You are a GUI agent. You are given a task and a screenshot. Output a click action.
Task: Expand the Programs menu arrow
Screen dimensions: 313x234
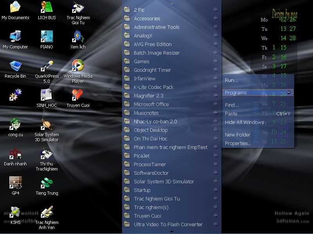click(289, 92)
